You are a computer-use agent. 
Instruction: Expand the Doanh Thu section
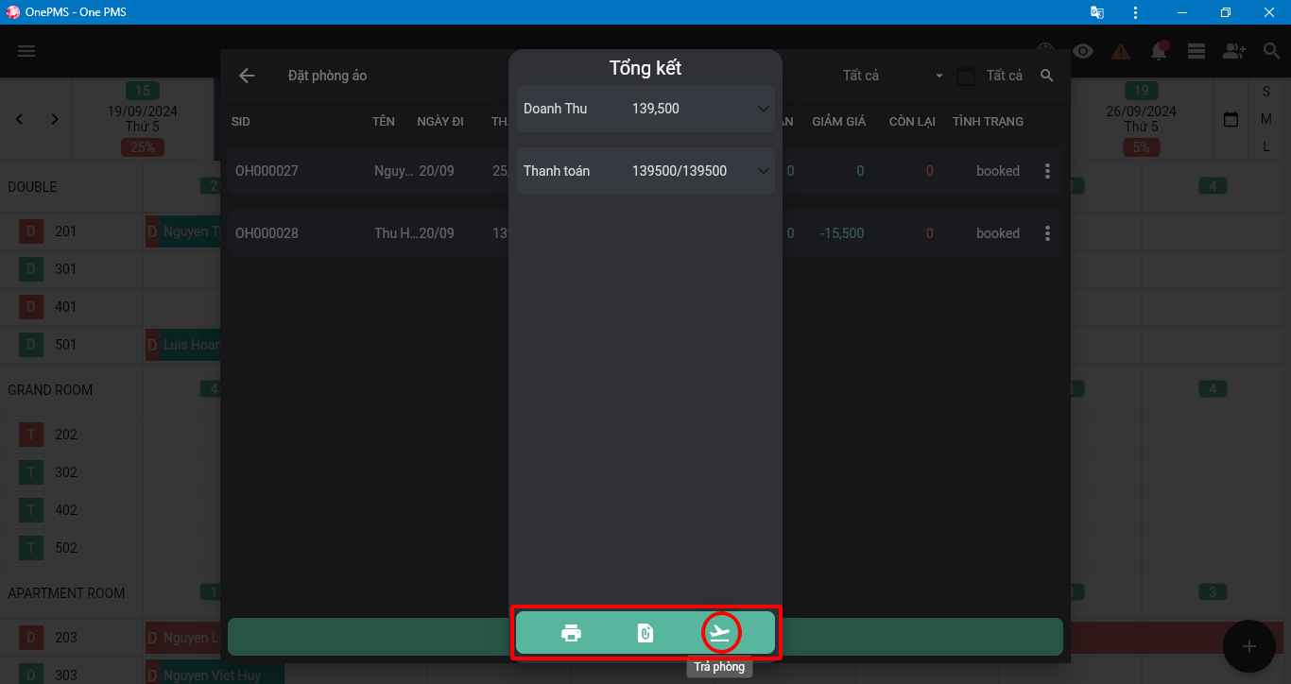764,109
